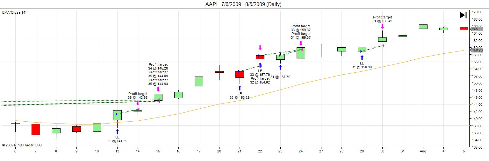
Task: Click the 2009 NinjaTrader, LLC copyright text
Action: [x=22, y=145]
